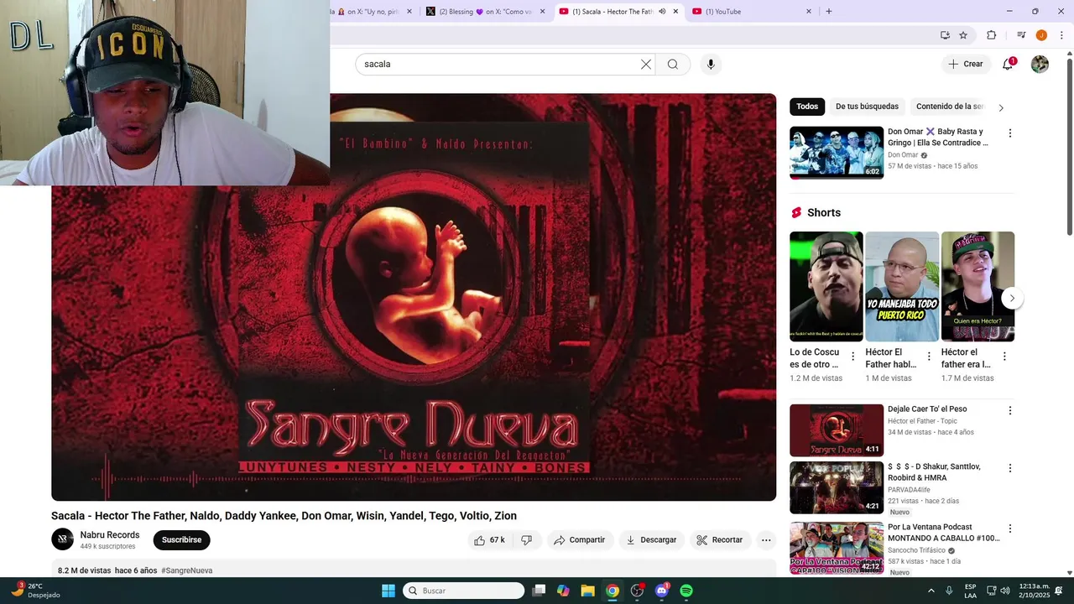Click the Suscribirse button

181,540
